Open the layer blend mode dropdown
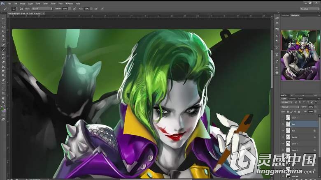321x180 pixels. 290,107
